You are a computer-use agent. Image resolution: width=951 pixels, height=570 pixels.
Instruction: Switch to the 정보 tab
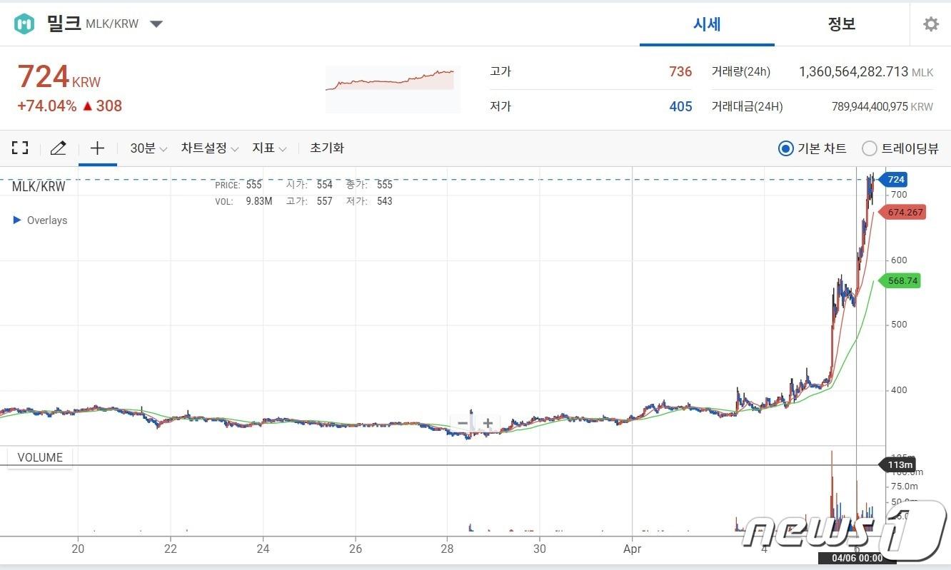pos(842,24)
